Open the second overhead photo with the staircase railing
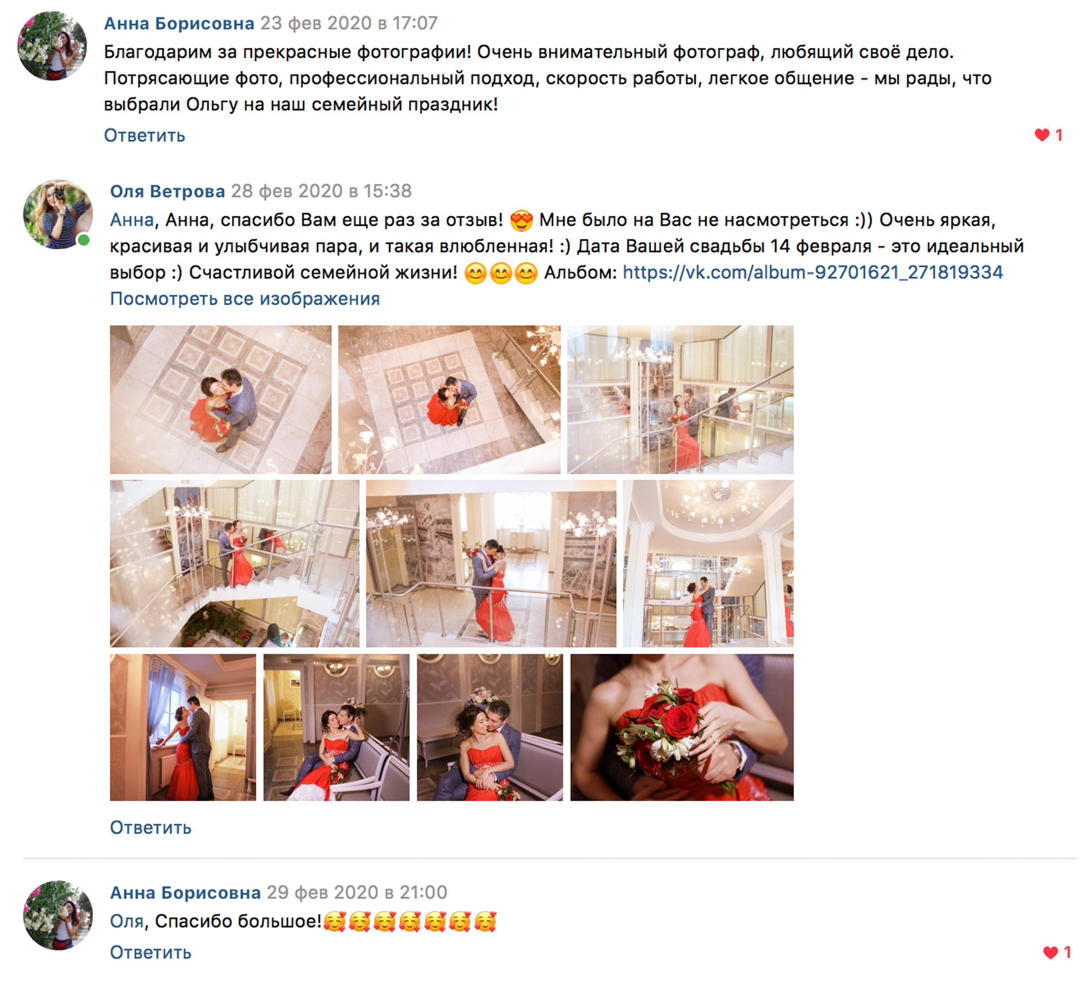Image resolution: width=1091 pixels, height=982 pixels. 449,400
